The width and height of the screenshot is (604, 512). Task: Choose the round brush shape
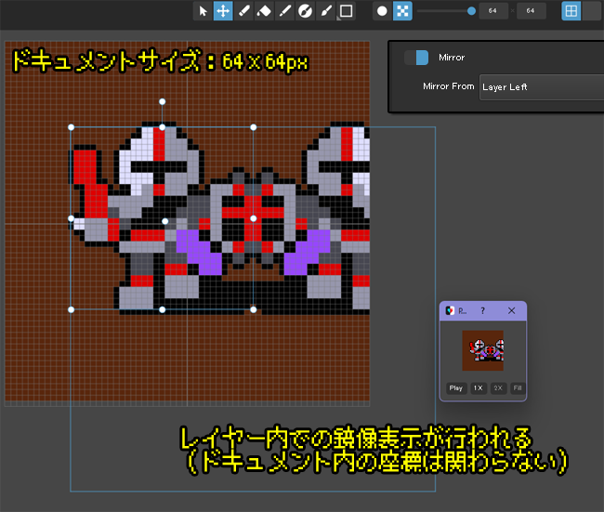(382, 11)
